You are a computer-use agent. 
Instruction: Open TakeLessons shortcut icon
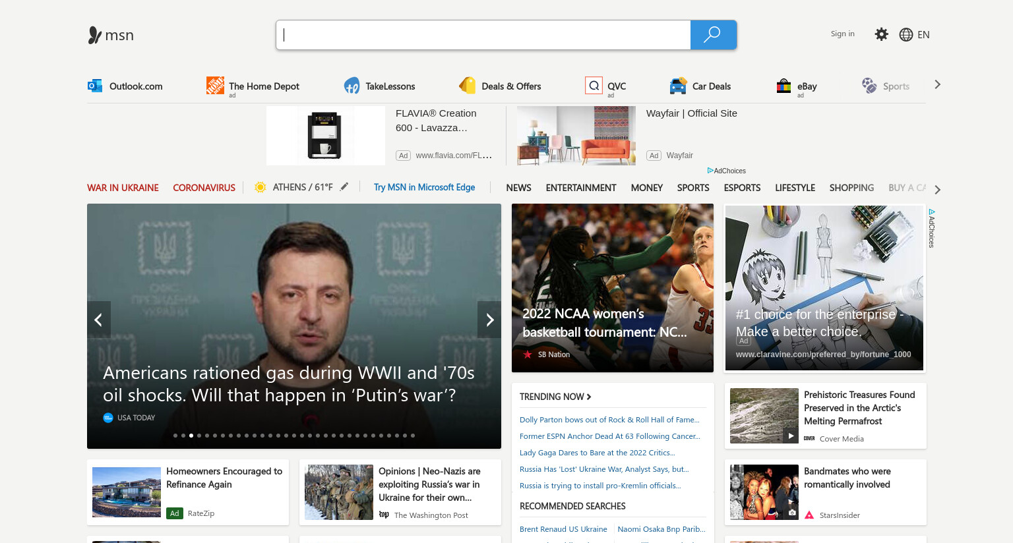[352, 86]
